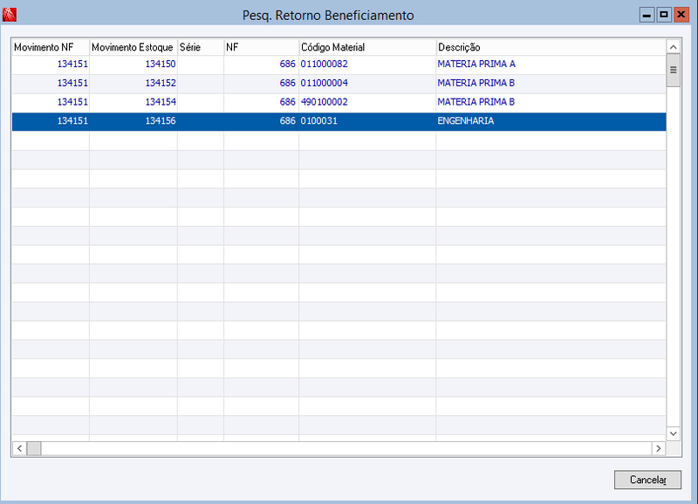Click the horizontal scrollbar right arrow
The width and height of the screenshot is (698, 504).
659,448
